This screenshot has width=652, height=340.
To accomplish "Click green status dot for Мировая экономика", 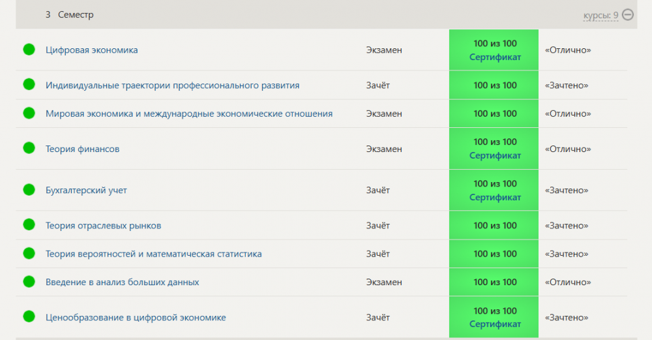I will click(x=29, y=113).
